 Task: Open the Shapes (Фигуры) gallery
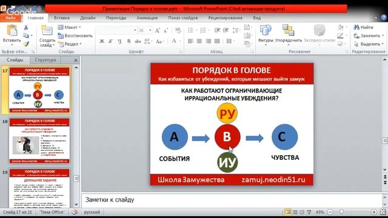point(266,35)
